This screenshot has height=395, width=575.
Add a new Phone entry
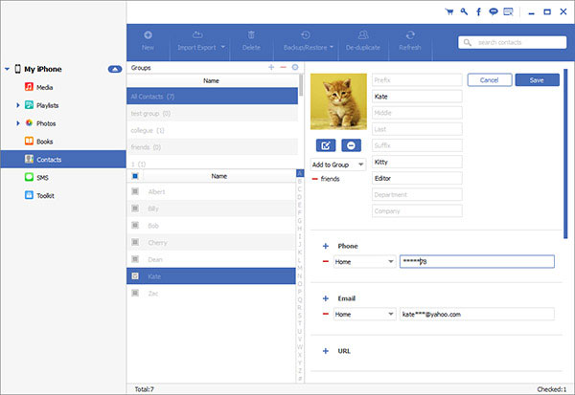[x=325, y=246]
